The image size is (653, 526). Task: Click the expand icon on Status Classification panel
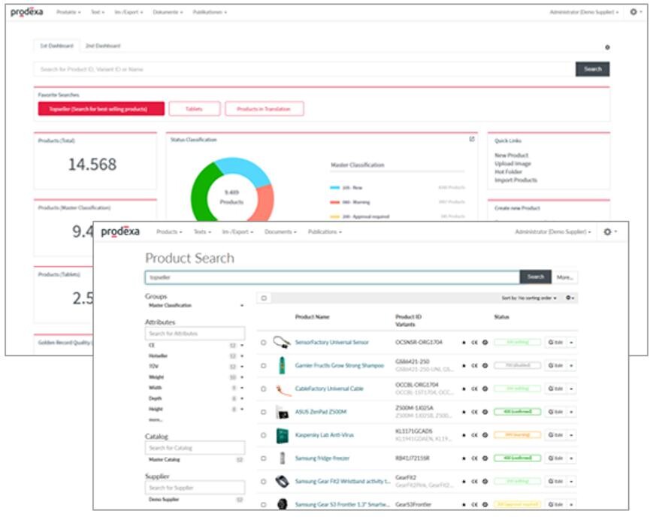point(472,139)
